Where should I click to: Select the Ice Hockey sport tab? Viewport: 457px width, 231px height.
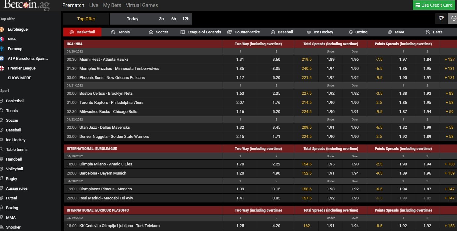tap(320, 32)
